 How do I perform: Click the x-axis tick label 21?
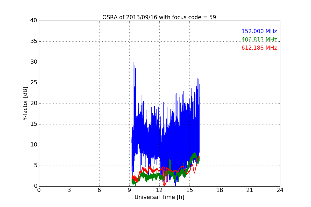tap(250, 190)
